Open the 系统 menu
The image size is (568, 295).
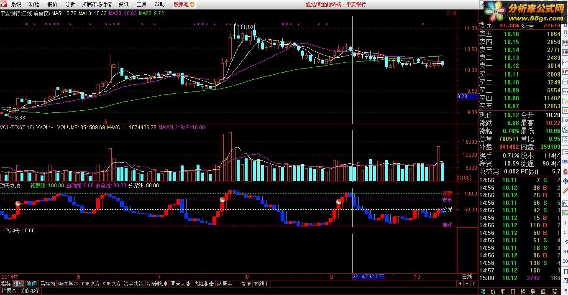(16, 4)
